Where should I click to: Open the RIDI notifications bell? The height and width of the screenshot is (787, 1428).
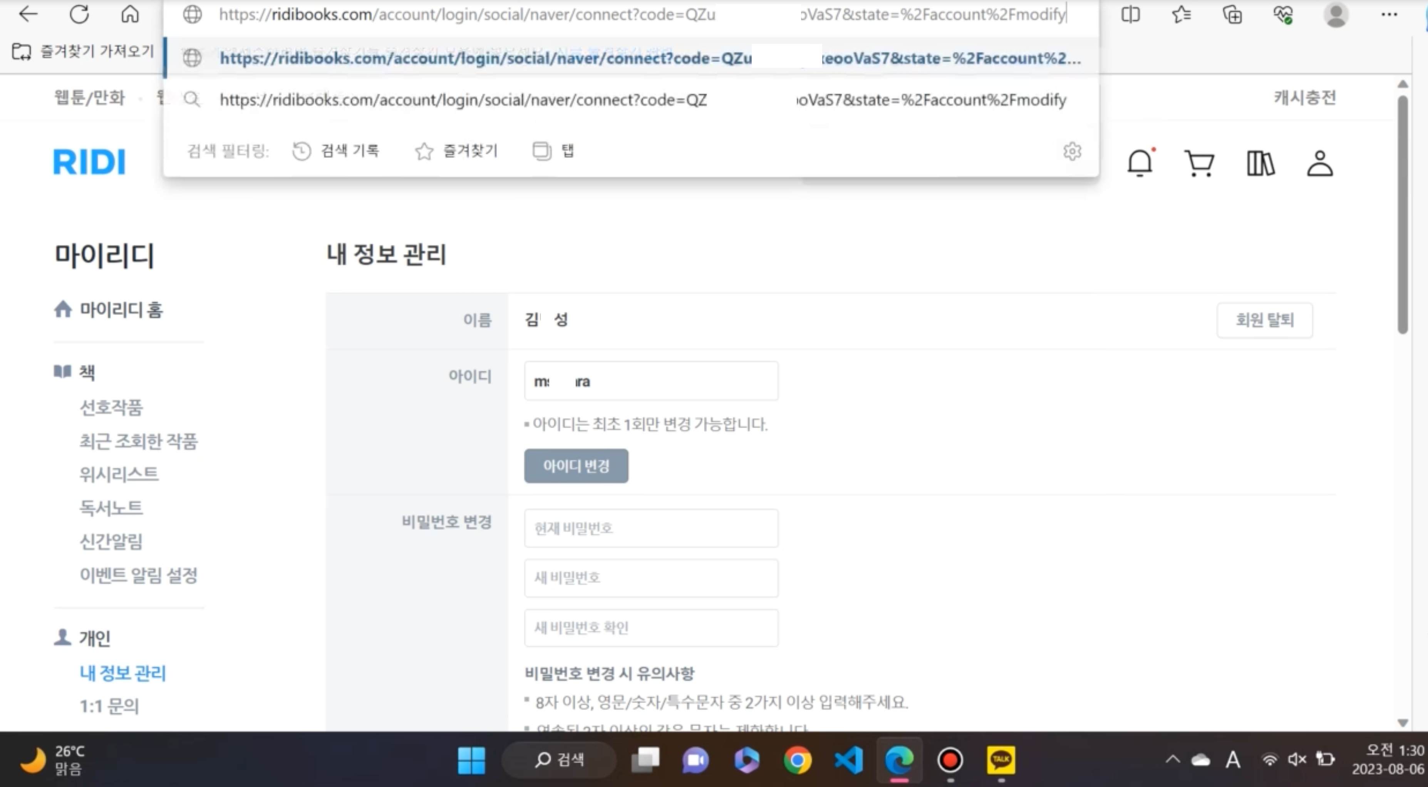pyautogui.click(x=1140, y=163)
